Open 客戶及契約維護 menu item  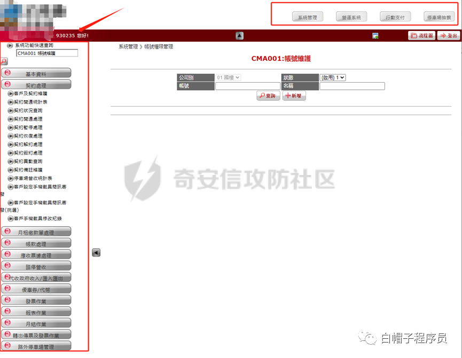point(30,93)
